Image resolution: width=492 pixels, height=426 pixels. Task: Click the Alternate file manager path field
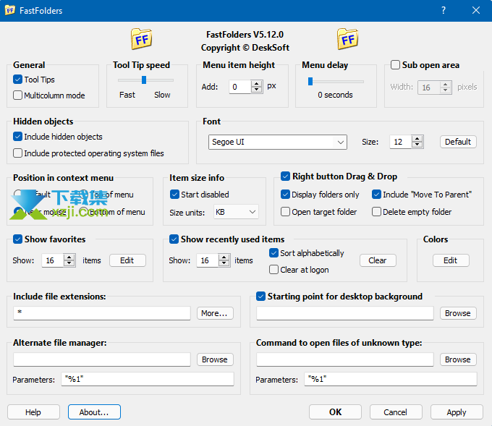(x=102, y=359)
